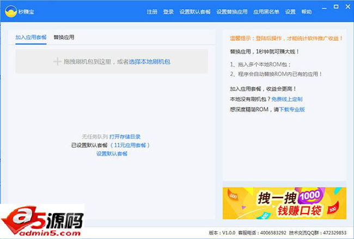Click the 版本：V1.0.0 status text
The width and height of the screenshot is (354, 239).
pyautogui.click(x=222, y=232)
